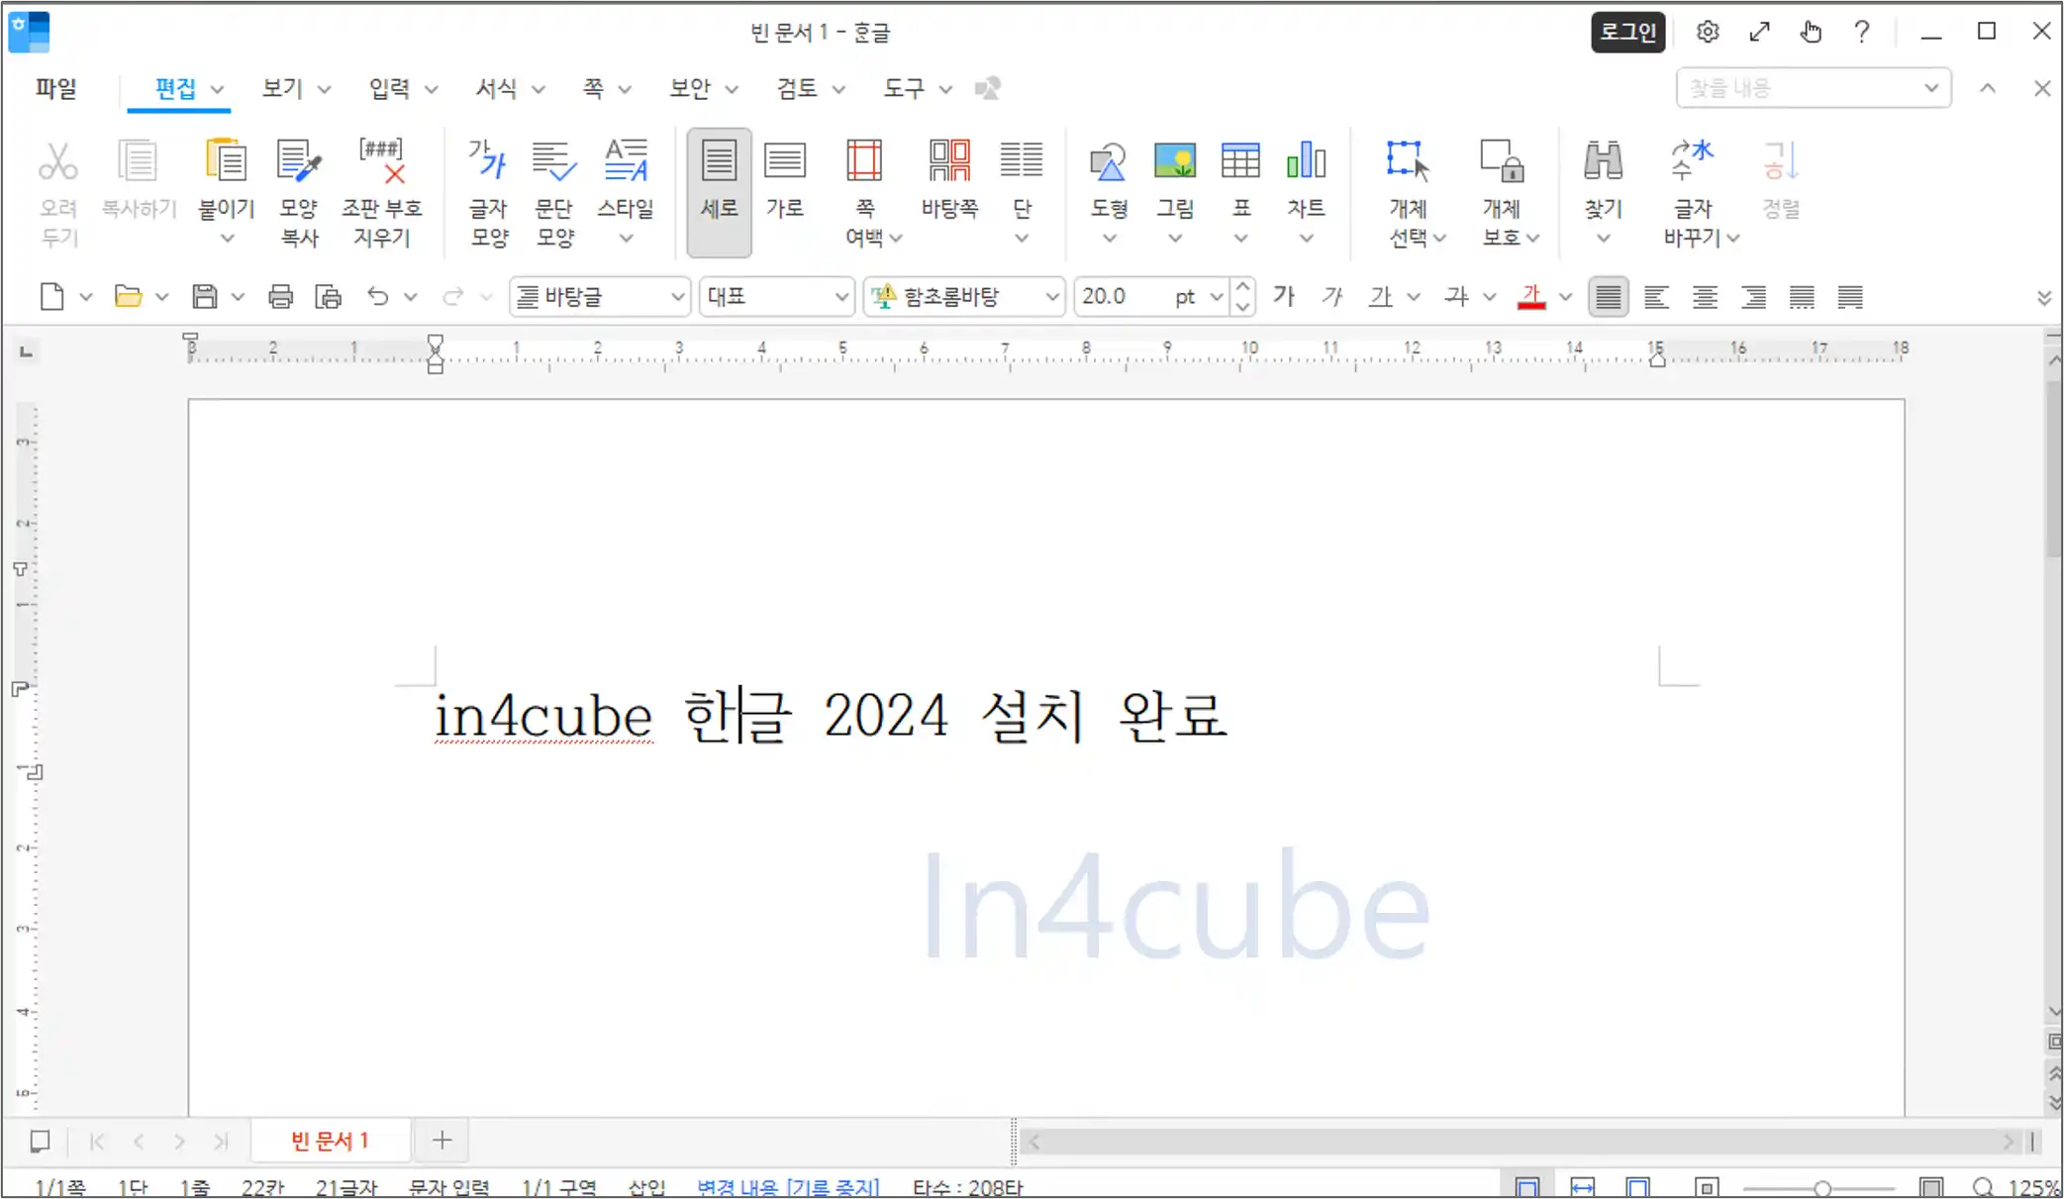Open the 빈 문서 1 document tab
The image size is (2064, 1199).
(x=330, y=1141)
